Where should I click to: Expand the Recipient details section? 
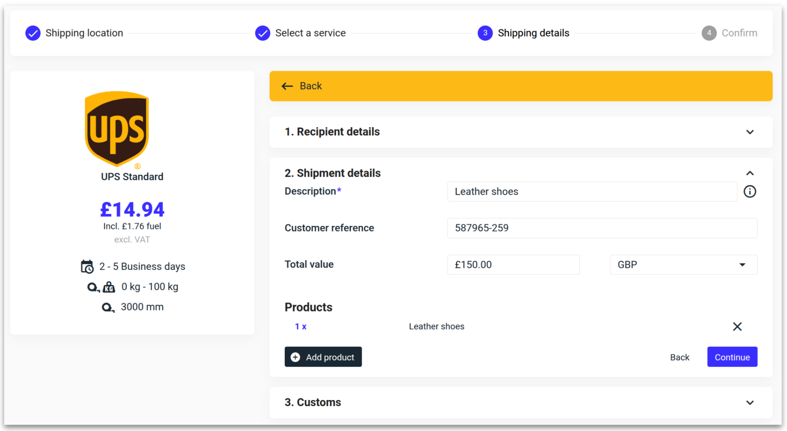point(749,132)
